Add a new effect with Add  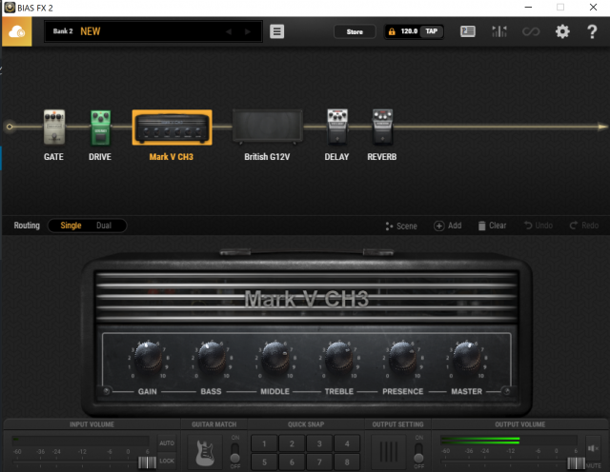[x=448, y=226]
